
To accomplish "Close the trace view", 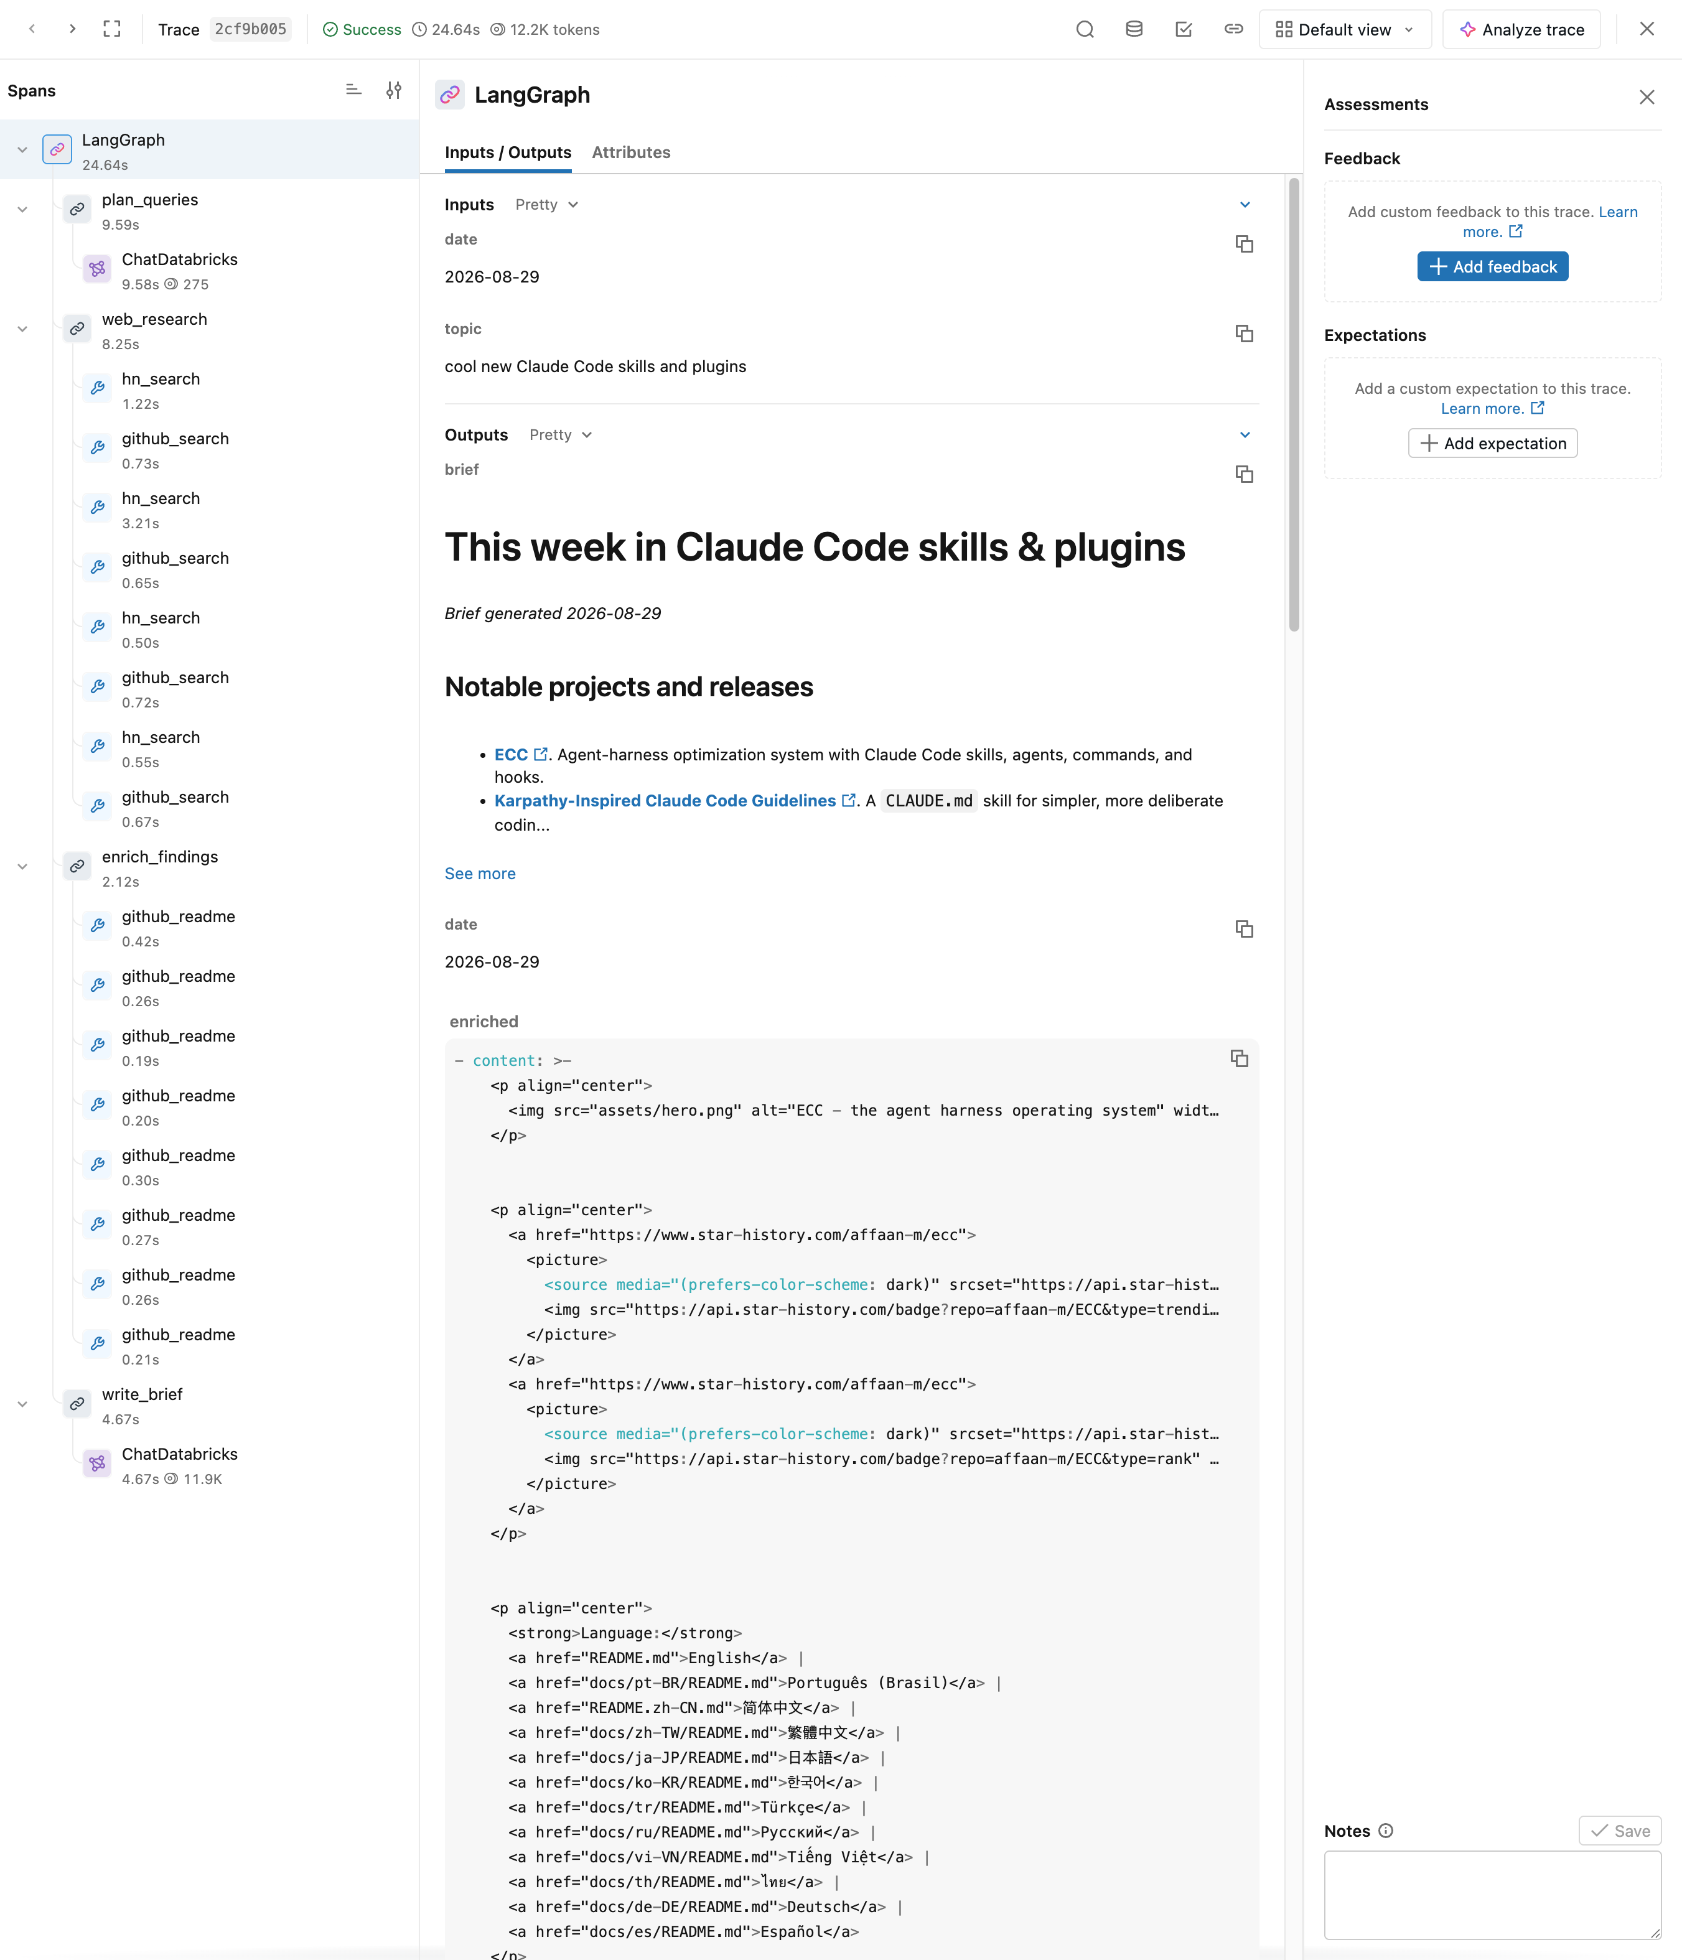I will click(1647, 29).
